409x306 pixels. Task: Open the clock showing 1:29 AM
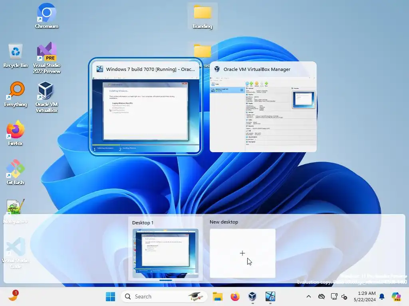(x=365, y=296)
